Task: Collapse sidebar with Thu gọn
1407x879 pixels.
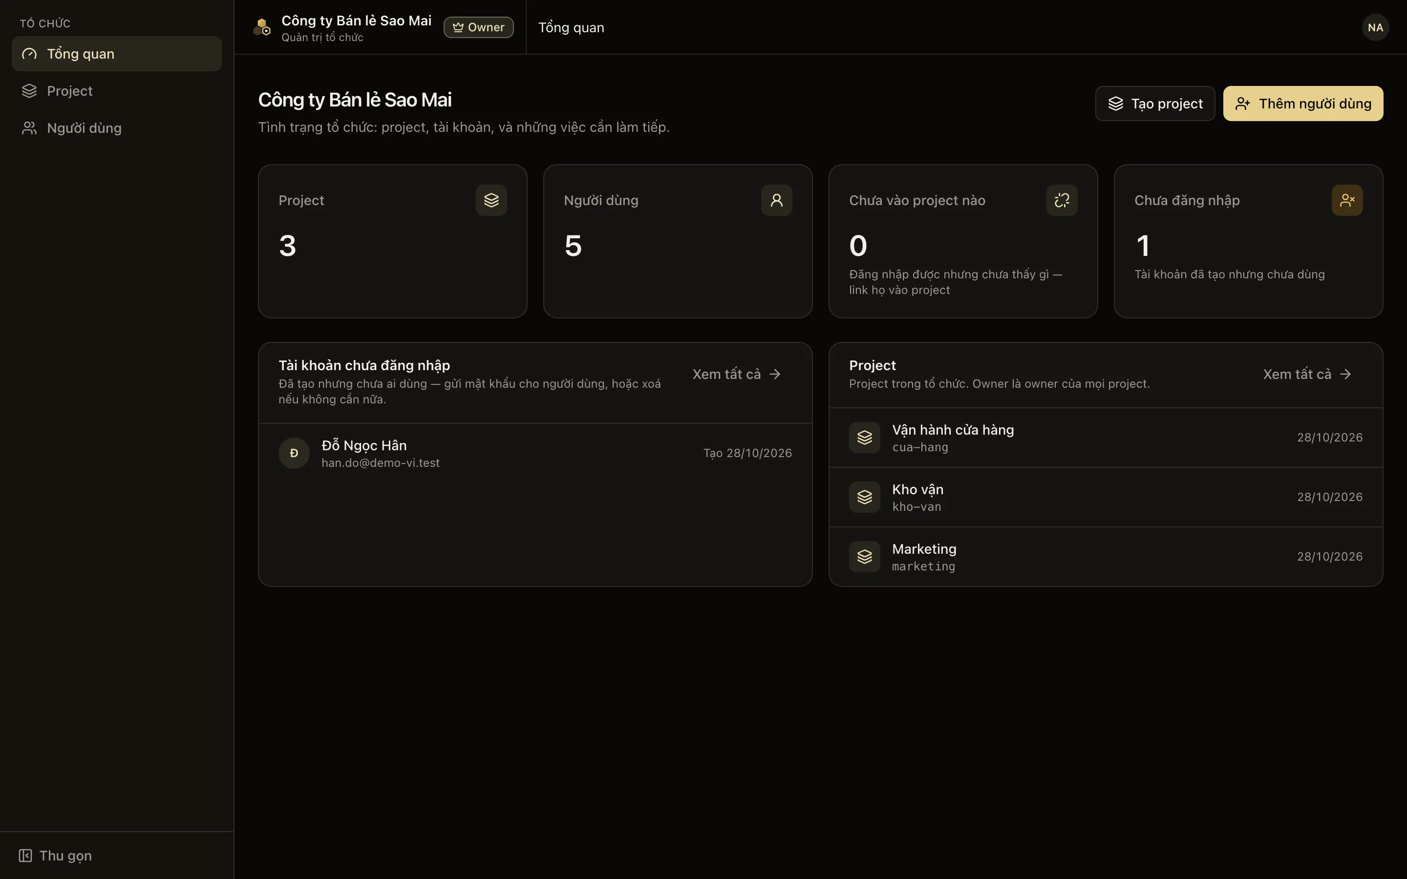Action: (x=55, y=855)
